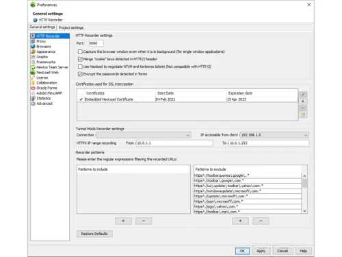Click Restore Defaults button
This screenshot has height=257, width=342.
(94, 234)
